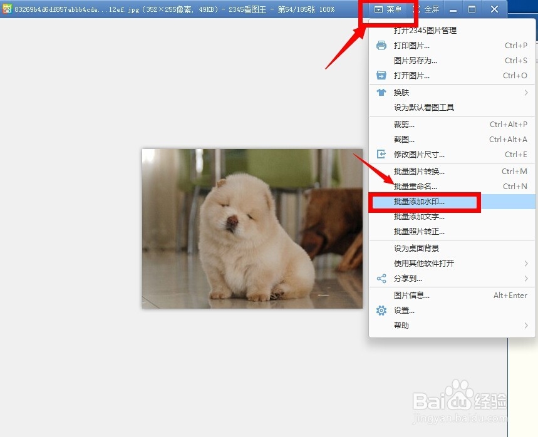Choose 设为桌面背景 menu item
Image resolution: width=538 pixels, height=437 pixels.
[x=452, y=249]
